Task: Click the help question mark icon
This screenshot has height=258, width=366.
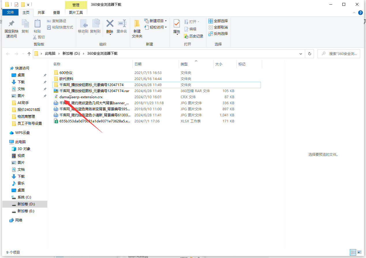Action: point(360,13)
